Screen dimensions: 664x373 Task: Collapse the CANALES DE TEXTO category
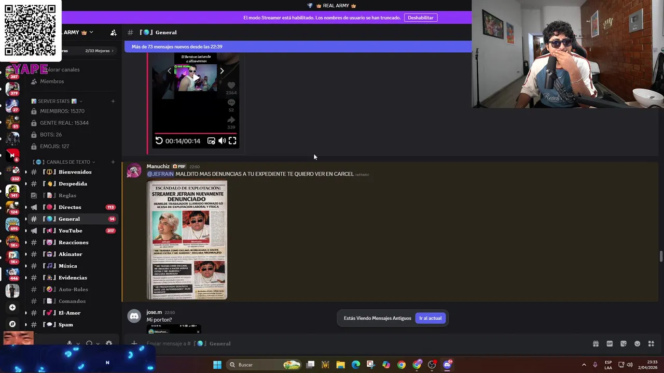(x=65, y=162)
